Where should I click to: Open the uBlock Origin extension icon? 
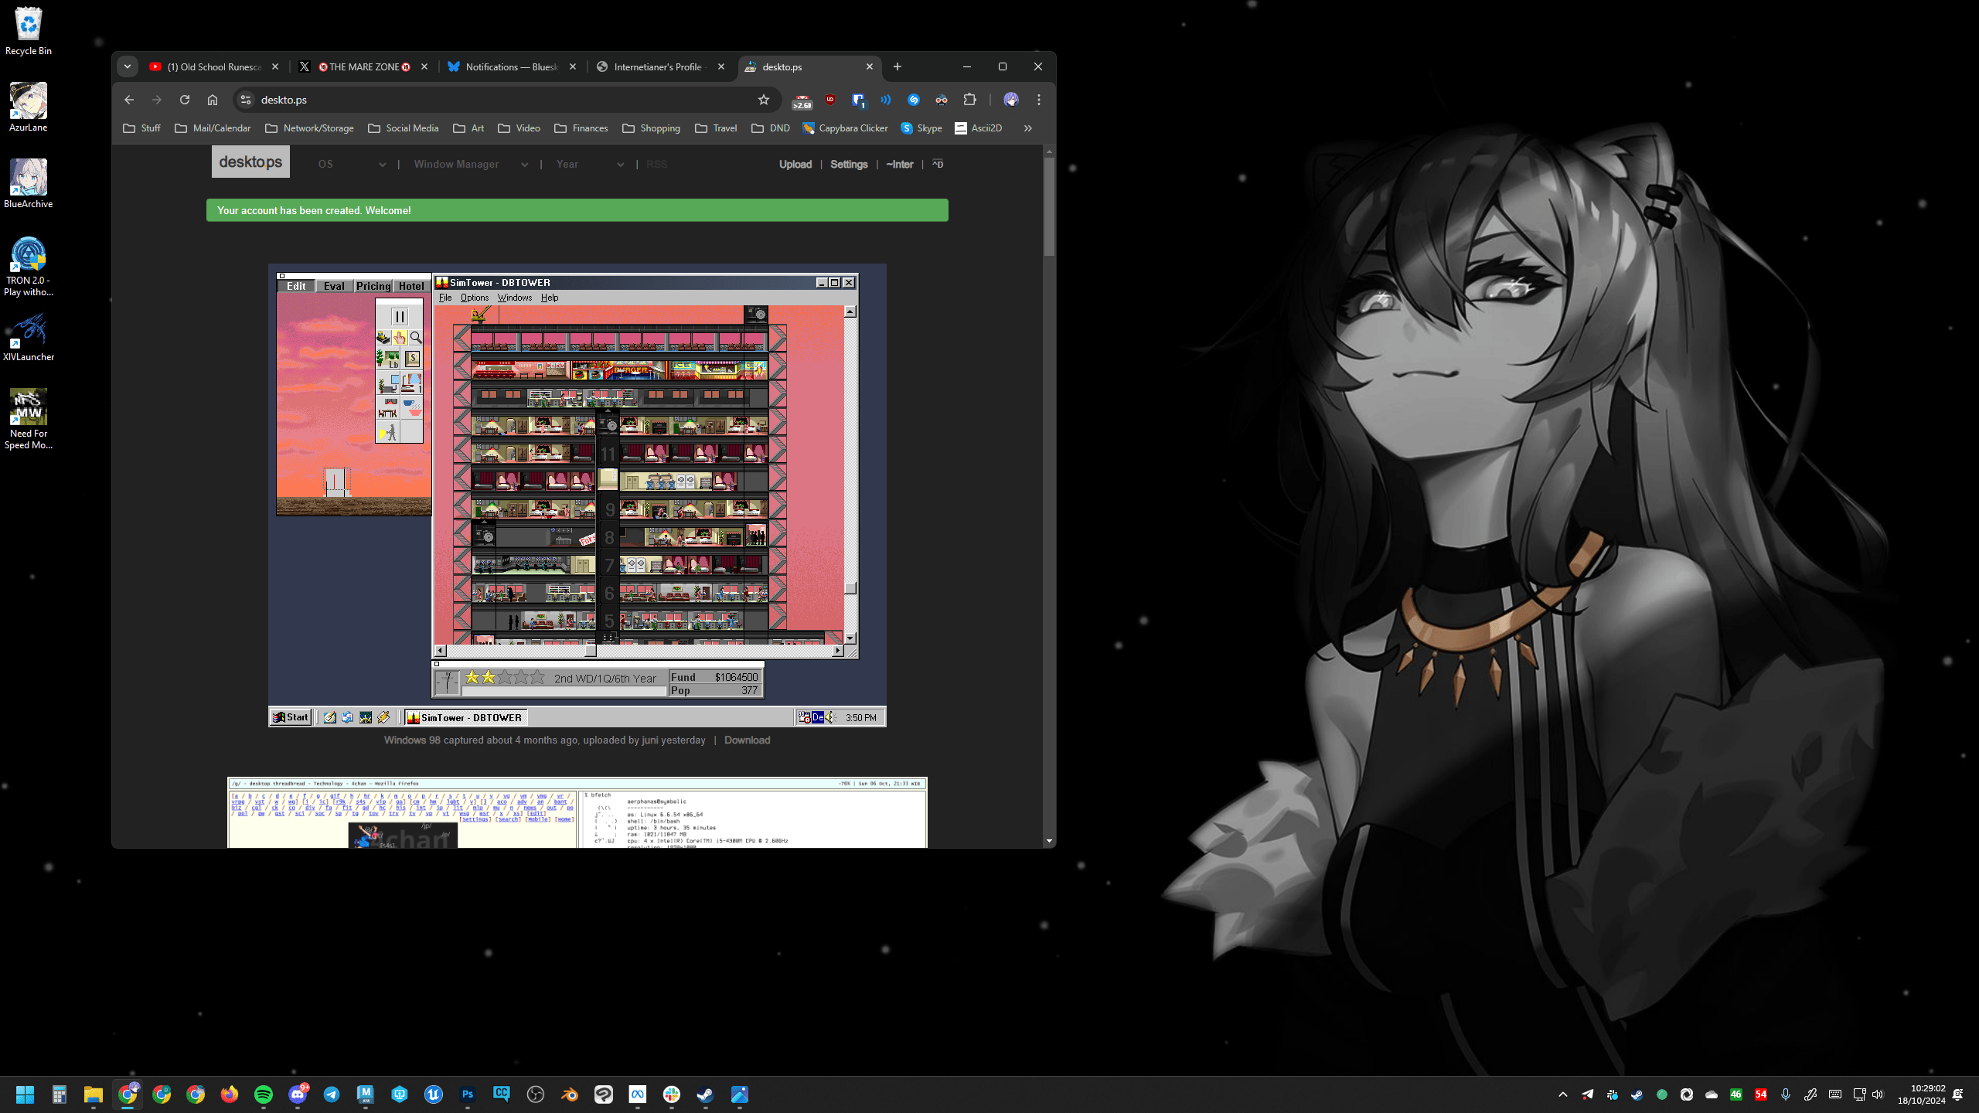[x=830, y=100]
